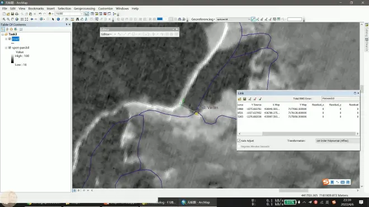The image size is (369, 207).
Task: Click the Full Extent globe icon
Action: point(17,20)
